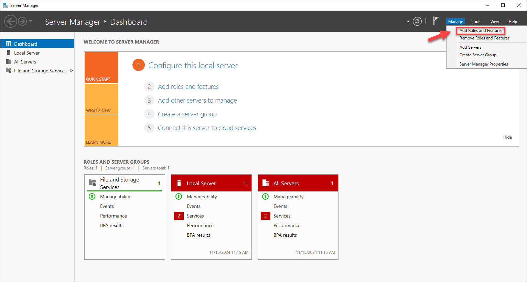Click the green Manageability status icon under Local Server
Image resolution: width=527 pixels, height=282 pixels.
[179, 197]
